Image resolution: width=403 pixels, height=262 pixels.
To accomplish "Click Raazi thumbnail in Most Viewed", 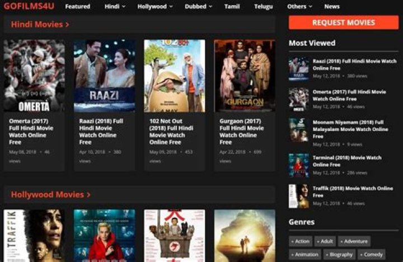I will 298,68.
